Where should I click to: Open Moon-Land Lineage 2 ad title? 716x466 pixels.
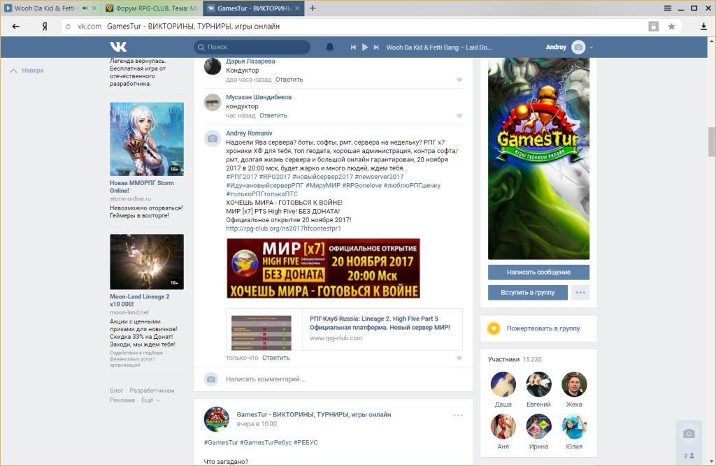tap(139, 300)
